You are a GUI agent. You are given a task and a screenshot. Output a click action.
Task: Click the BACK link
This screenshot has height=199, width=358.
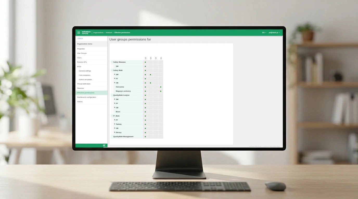[80, 39]
